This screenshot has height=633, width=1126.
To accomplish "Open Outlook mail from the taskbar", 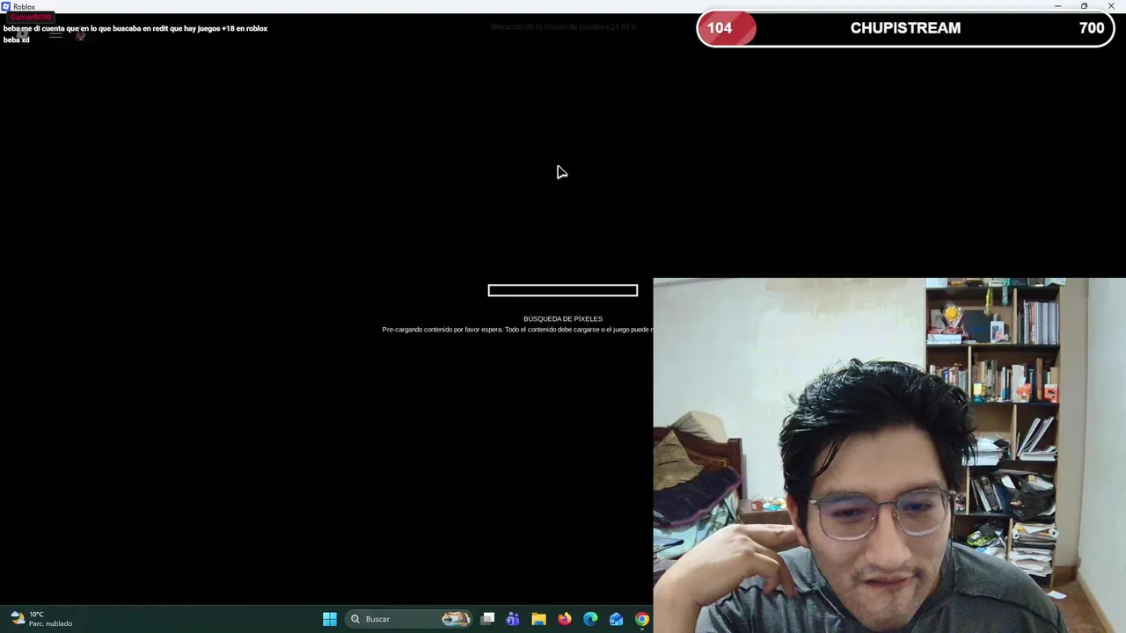I will point(616,619).
